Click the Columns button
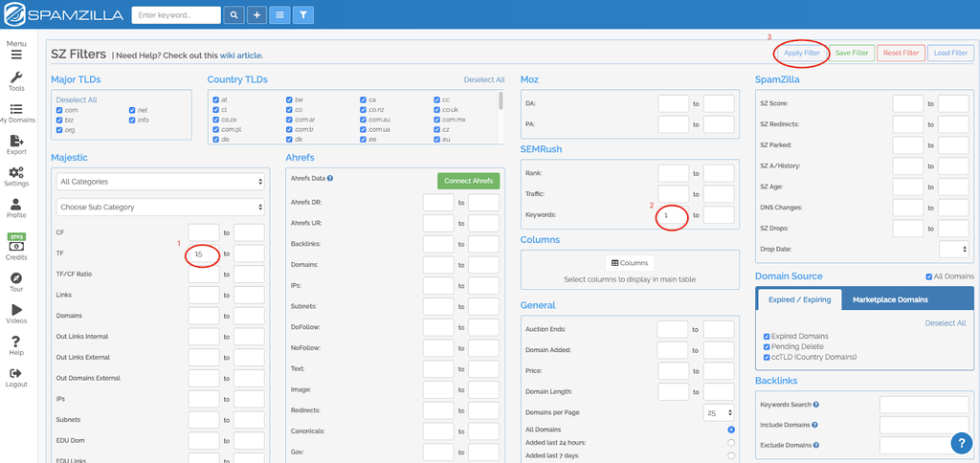 pos(630,263)
